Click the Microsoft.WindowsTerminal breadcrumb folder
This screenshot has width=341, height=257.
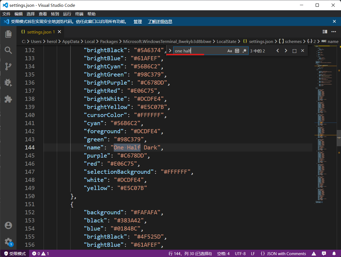tap(167, 41)
